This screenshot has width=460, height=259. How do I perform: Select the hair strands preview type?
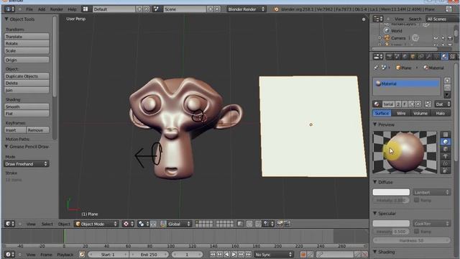[446, 163]
